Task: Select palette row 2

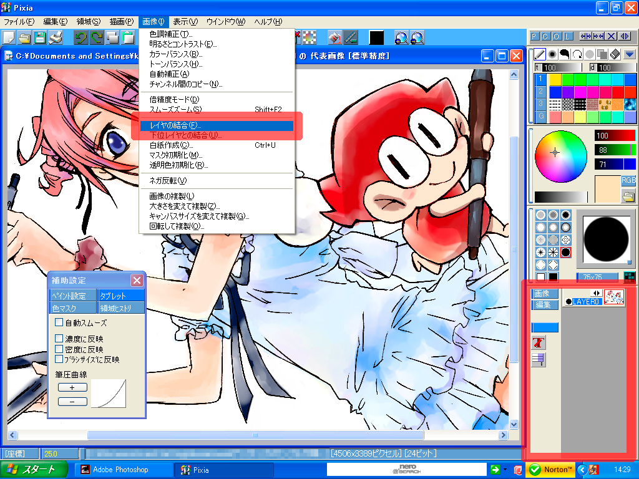Action: coord(540,91)
